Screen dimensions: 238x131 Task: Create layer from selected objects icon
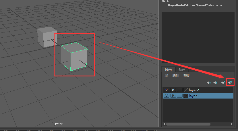tap(230, 82)
